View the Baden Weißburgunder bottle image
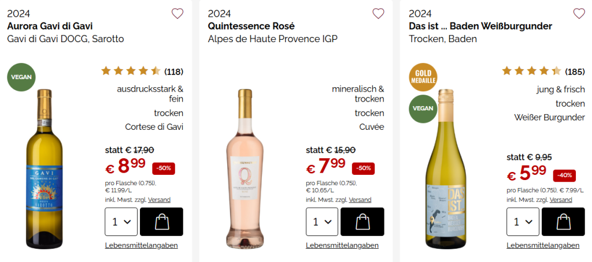This screenshot has height=262, width=592. [x=445, y=173]
